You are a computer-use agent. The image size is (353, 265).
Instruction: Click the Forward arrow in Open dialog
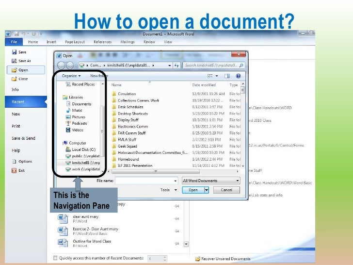tap(70, 66)
